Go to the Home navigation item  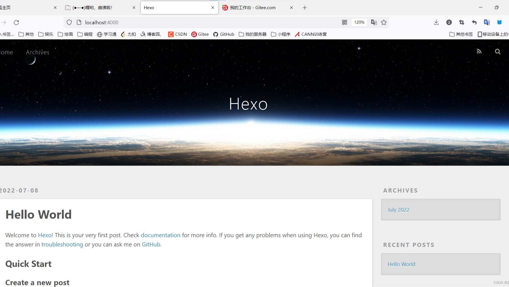pos(6,52)
